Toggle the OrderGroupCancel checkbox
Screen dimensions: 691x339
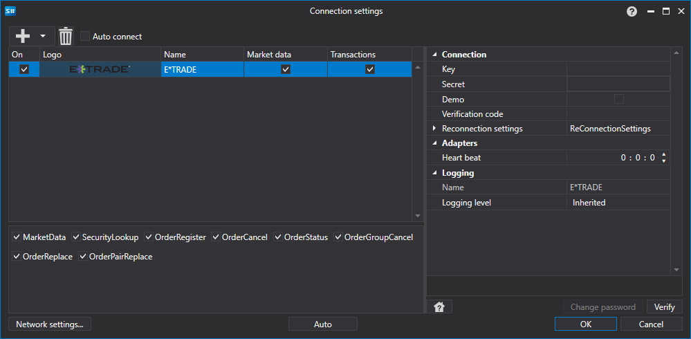[x=338, y=237]
